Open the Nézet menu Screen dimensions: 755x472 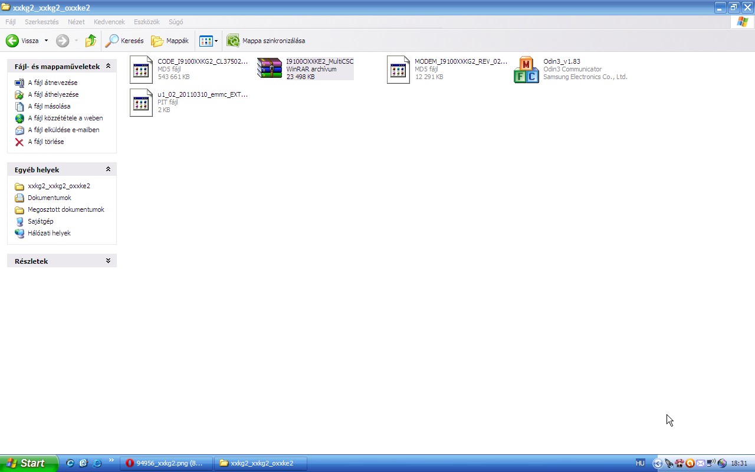[x=76, y=22]
